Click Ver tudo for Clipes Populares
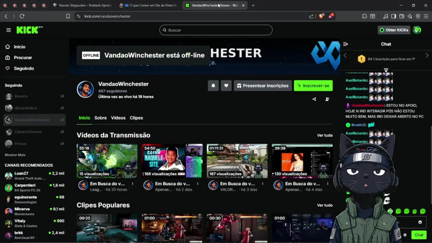 (325, 205)
